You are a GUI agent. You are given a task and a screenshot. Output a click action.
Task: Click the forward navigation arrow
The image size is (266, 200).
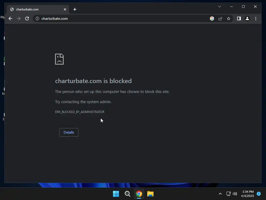pyautogui.click(x=19, y=18)
